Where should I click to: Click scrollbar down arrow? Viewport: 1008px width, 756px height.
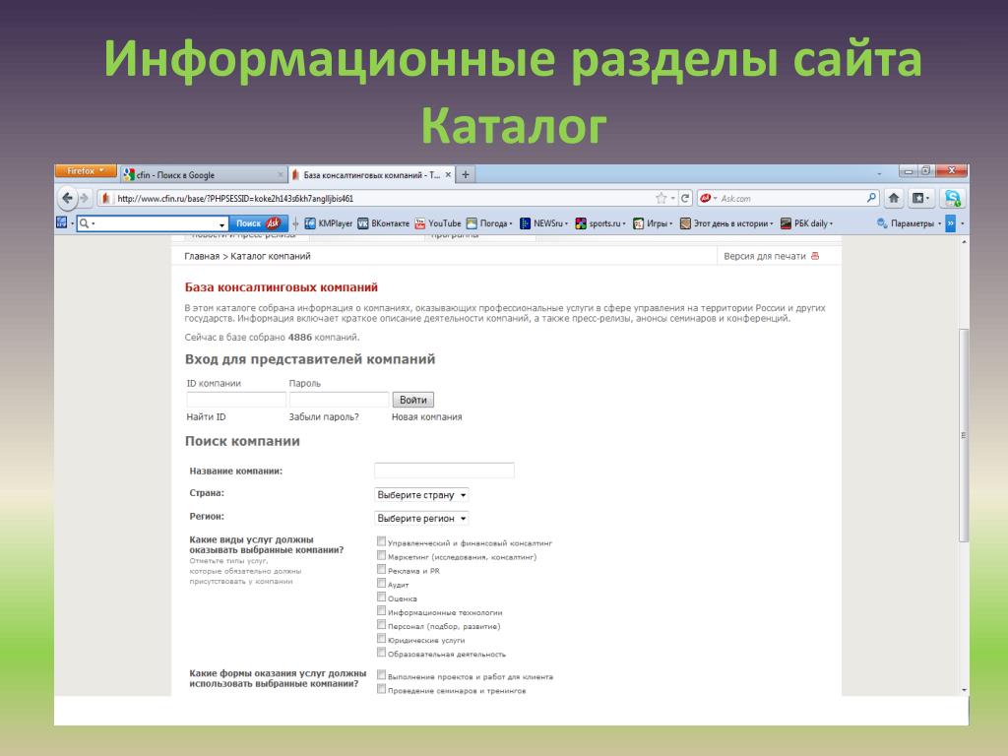pyautogui.click(x=963, y=690)
